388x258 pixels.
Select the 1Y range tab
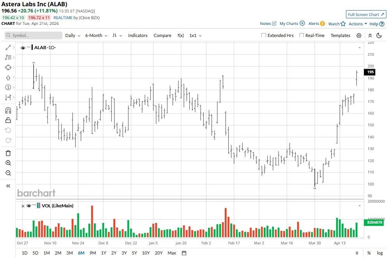click(x=104, y=253)
